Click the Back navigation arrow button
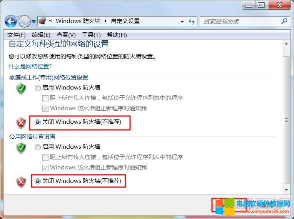This screenshot has height=219, width=294. (11, 21)
